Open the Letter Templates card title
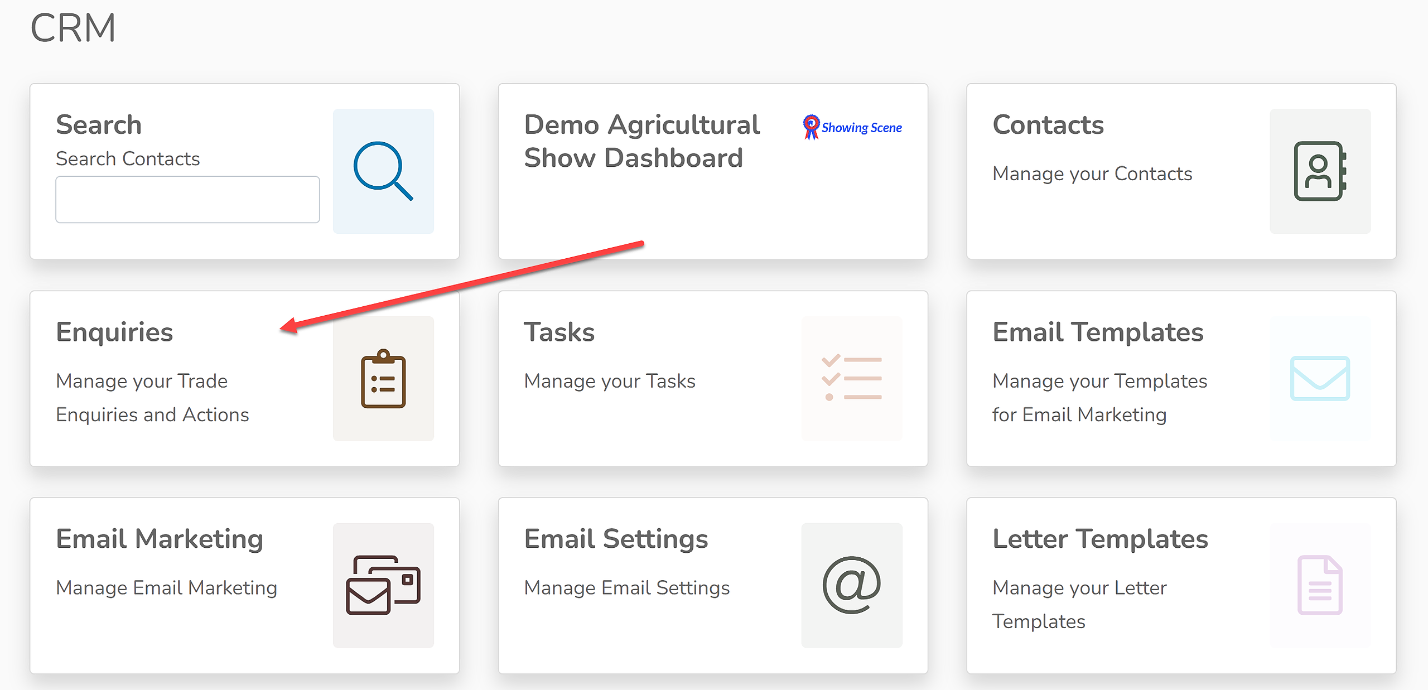The height and width of the screenshot is (690, 1428). pyautogui.click(x=1100, y=539)
